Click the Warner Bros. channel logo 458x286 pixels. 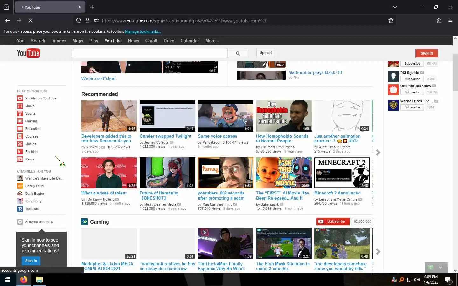point(393,105)
